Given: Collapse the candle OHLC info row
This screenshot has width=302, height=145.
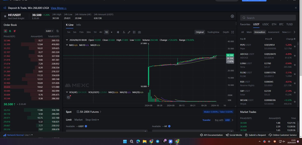Looking at the screenshot, I should 67,40.
